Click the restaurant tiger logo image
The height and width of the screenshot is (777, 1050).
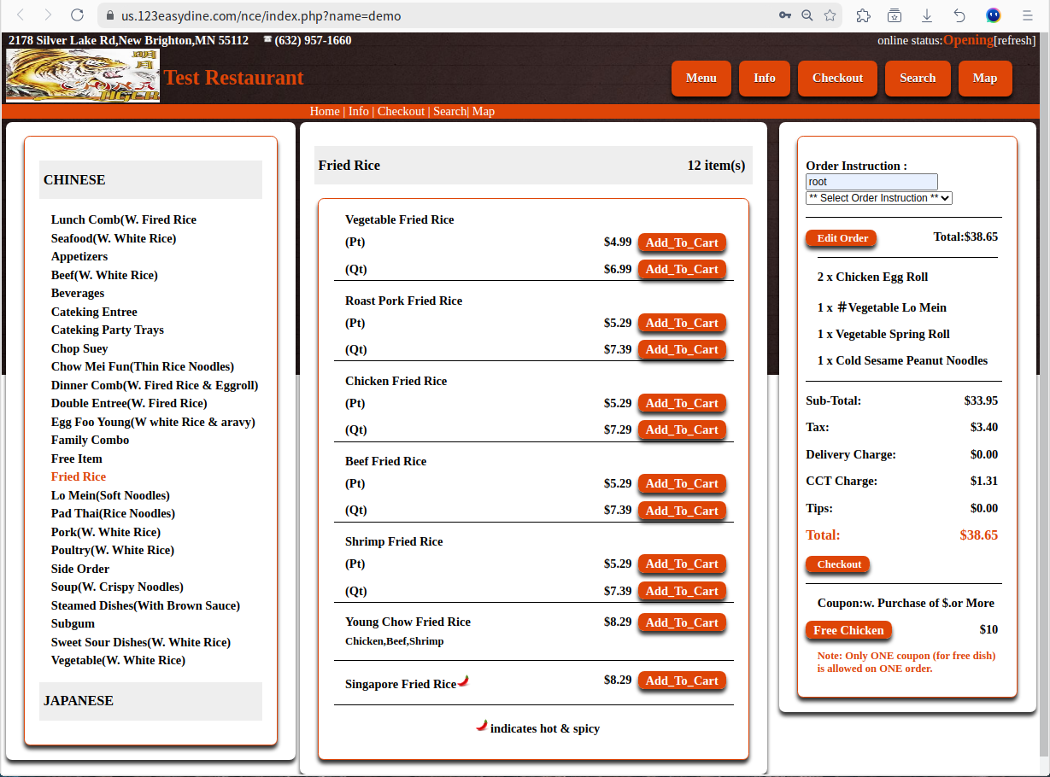83,76
